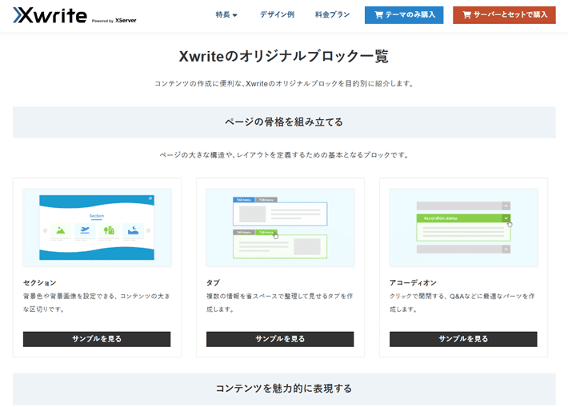Click サンプルを見る under セクション
This screenshot has width=568, height=407.
tap(97, 339)
